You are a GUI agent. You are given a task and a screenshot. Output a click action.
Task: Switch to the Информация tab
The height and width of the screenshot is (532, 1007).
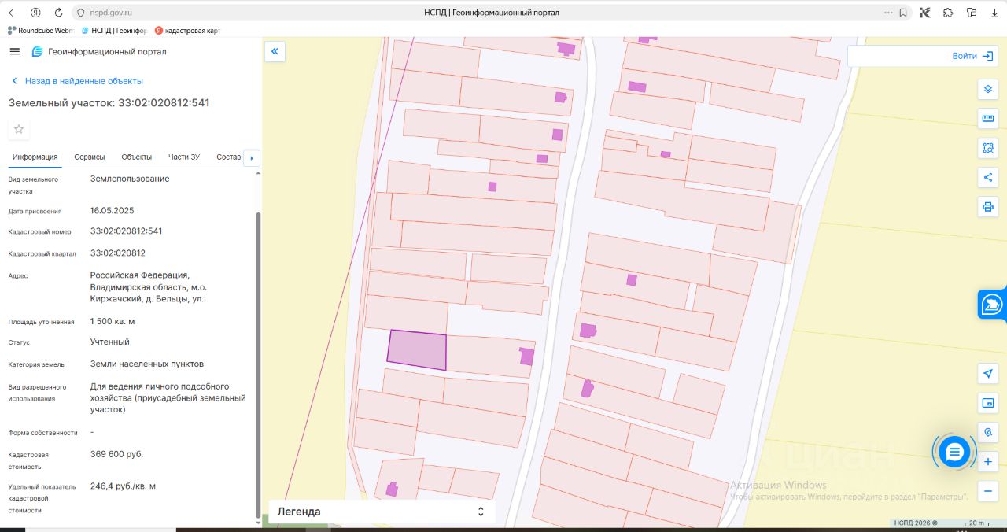[x=35, y=157]
